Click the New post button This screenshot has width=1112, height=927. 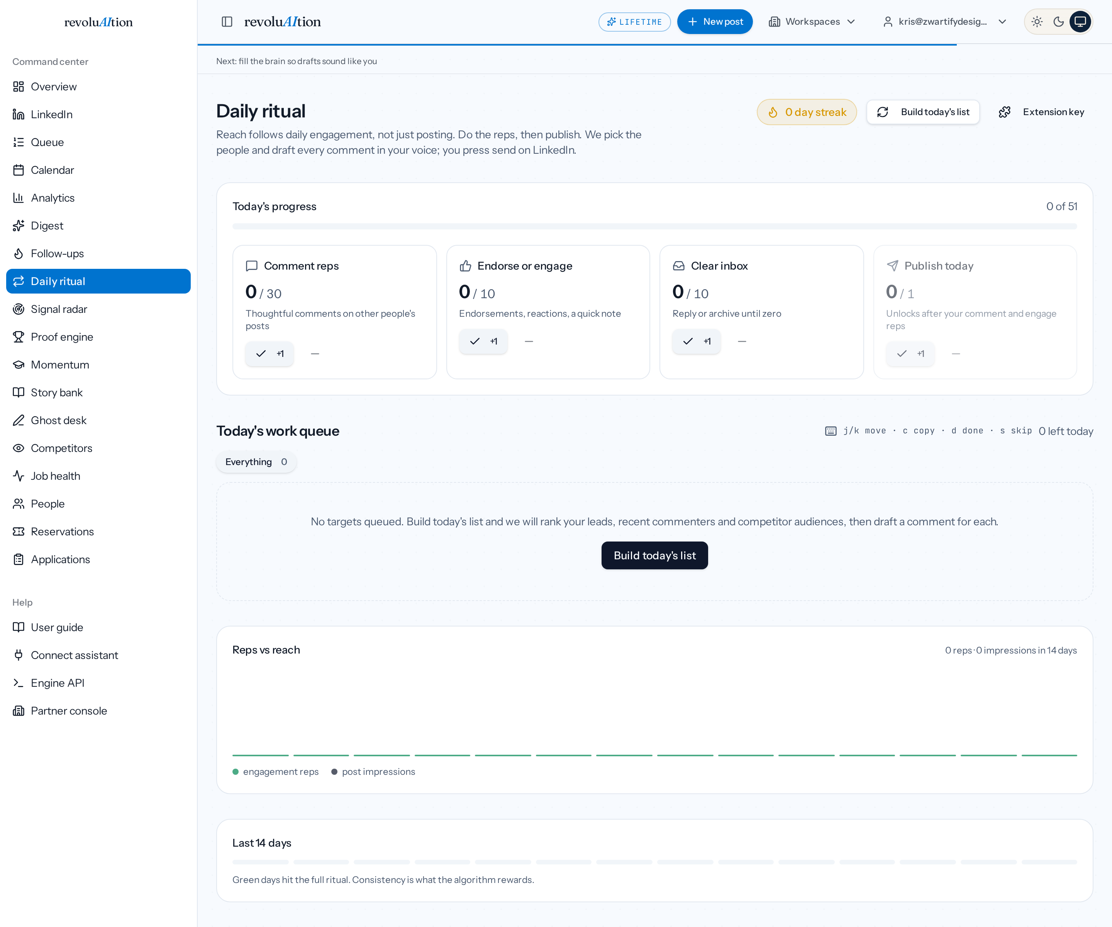click(x=715, y=22)
